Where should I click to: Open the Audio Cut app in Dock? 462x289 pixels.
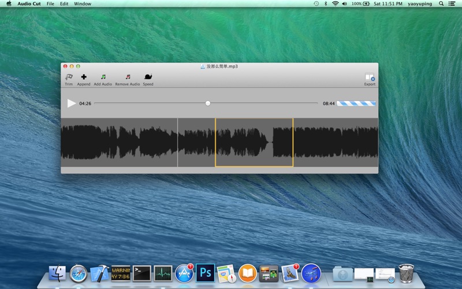click(311, 273)
